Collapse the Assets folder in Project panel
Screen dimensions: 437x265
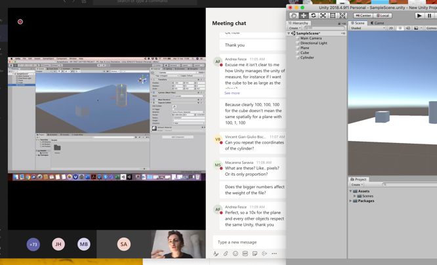pos(350,191)
